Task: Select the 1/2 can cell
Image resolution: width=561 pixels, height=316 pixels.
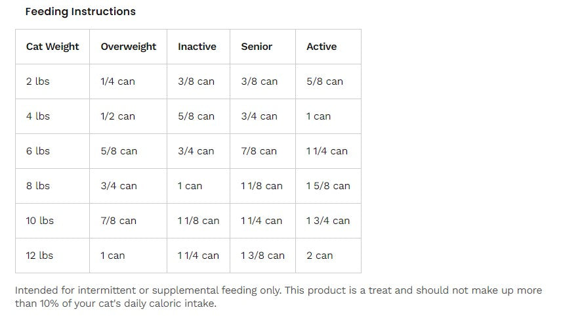Action: point(117,116)
